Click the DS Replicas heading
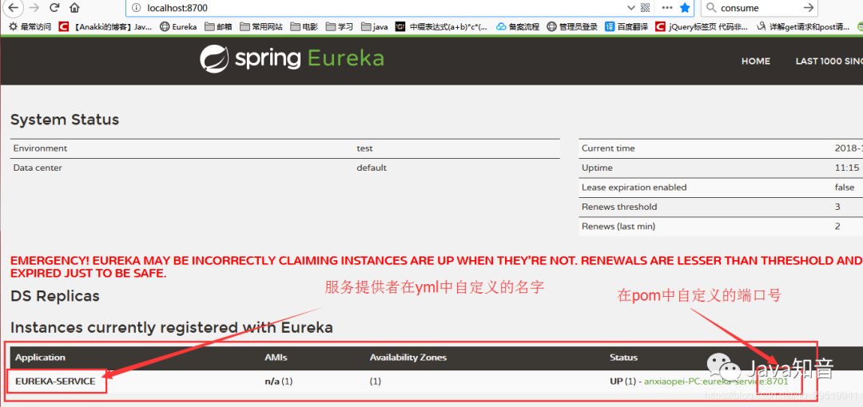The image size is (863, 407). [x=55, y=296]
